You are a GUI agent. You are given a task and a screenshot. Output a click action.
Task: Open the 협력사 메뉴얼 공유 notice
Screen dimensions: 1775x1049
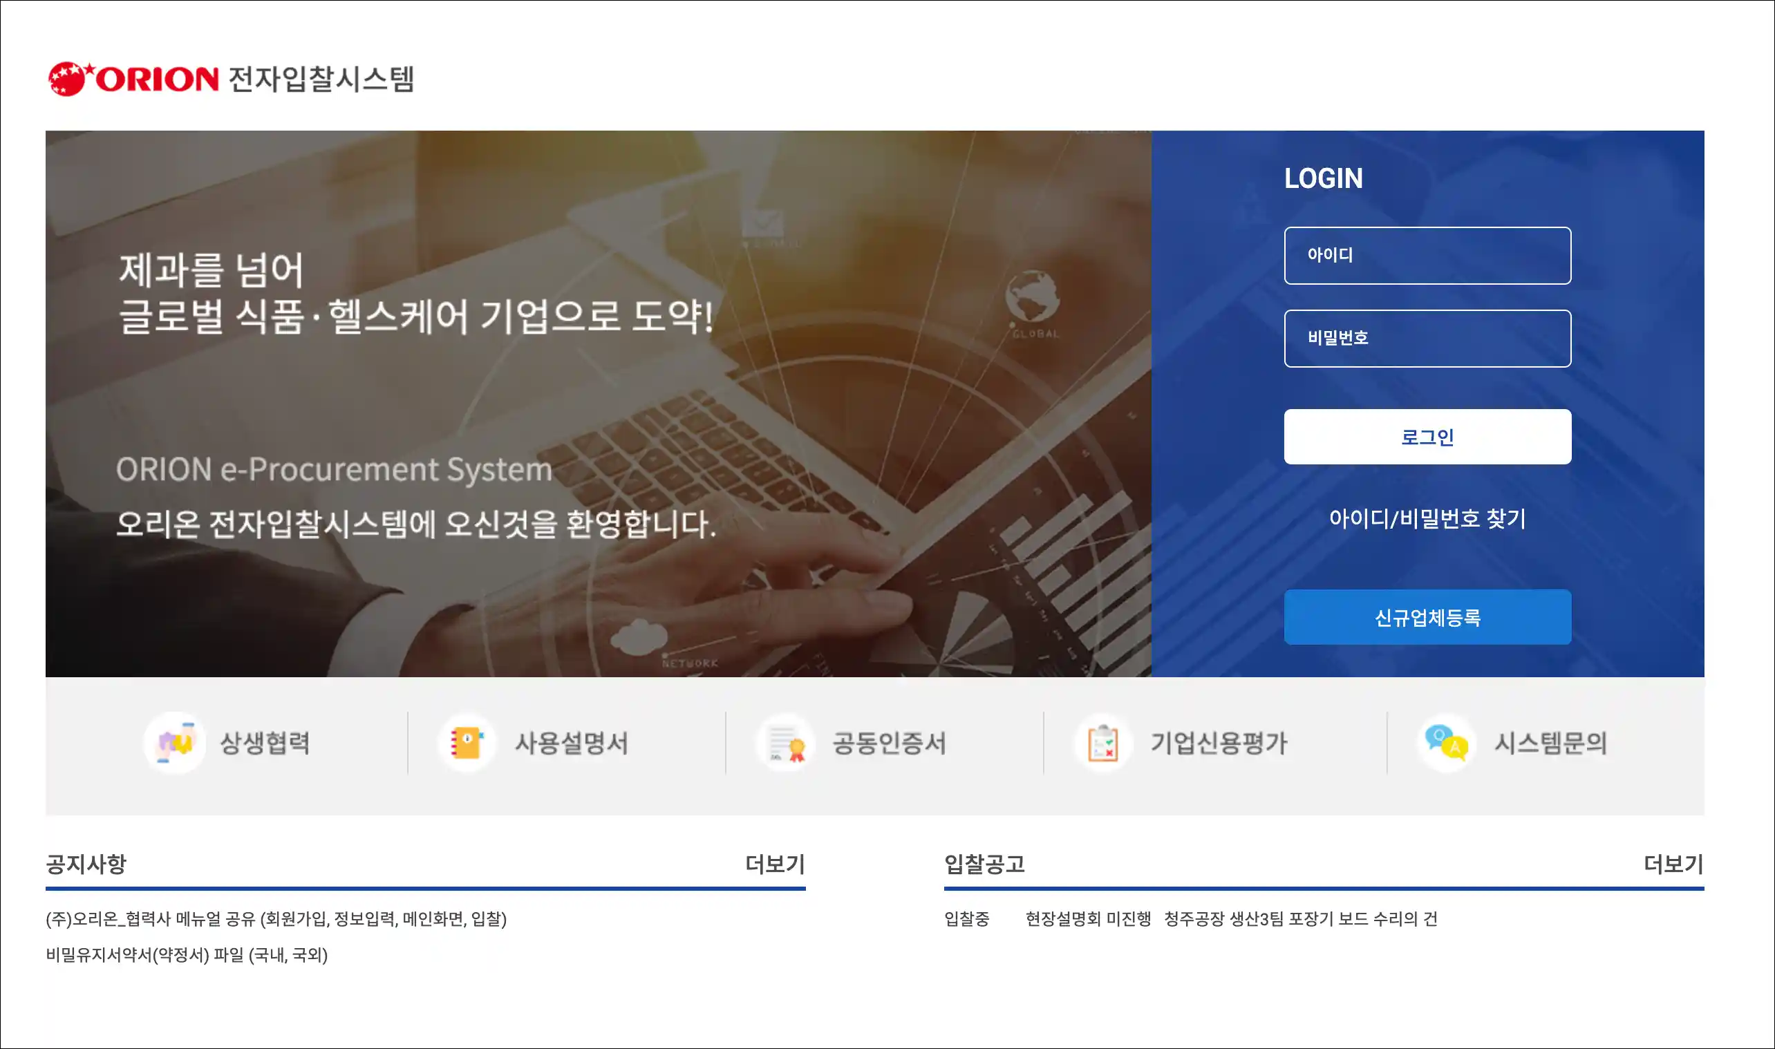(276, 918)
